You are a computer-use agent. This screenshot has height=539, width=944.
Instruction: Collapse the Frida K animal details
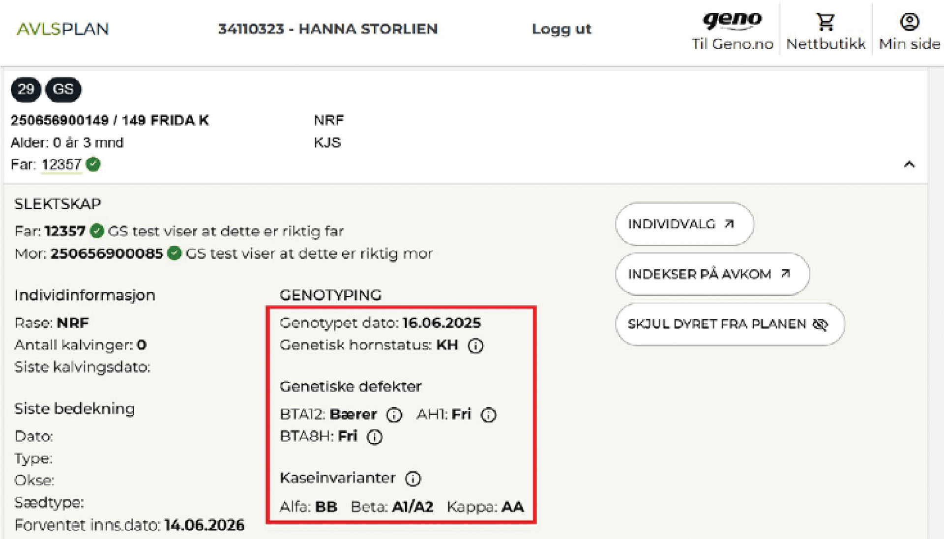tap(909, 165)
